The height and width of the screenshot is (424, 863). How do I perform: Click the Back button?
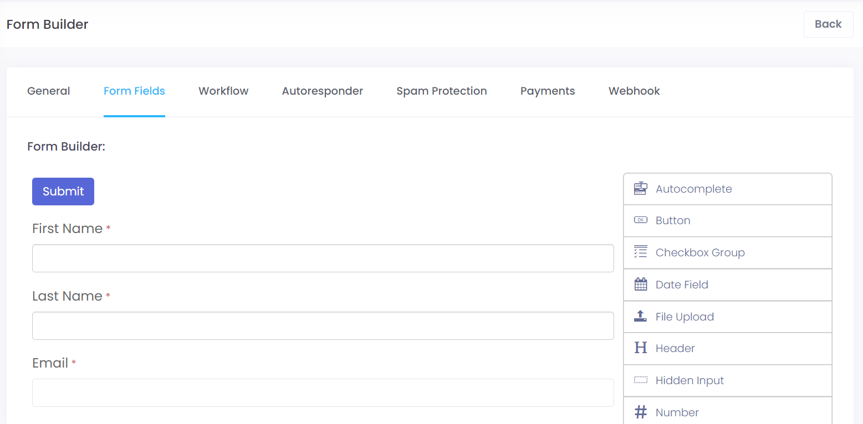click(x=828, y=24)
